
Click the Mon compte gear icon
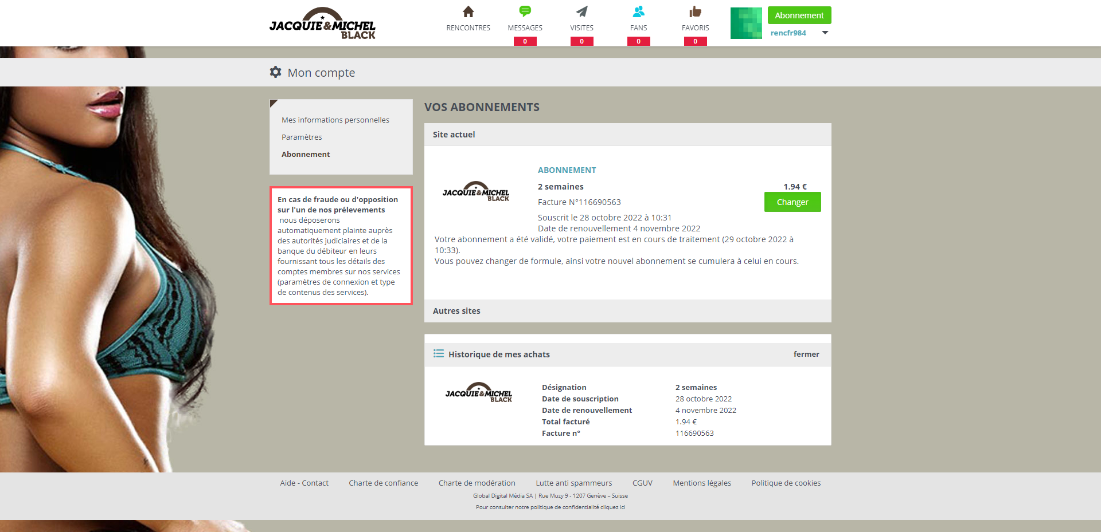(x=276, y=72)
